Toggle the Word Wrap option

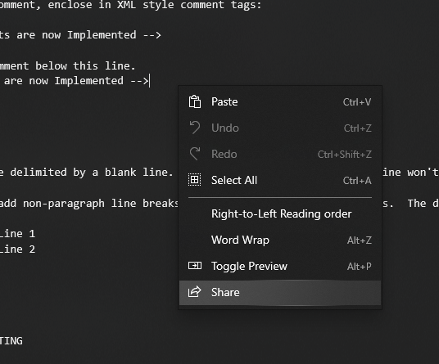tap(280, 240)
